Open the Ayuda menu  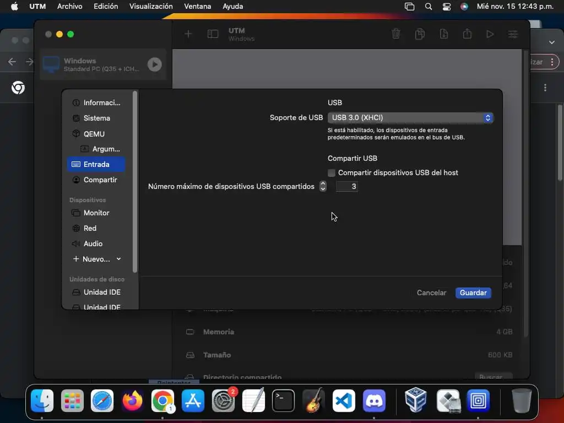pyautogui.click(x=233, y=7)
